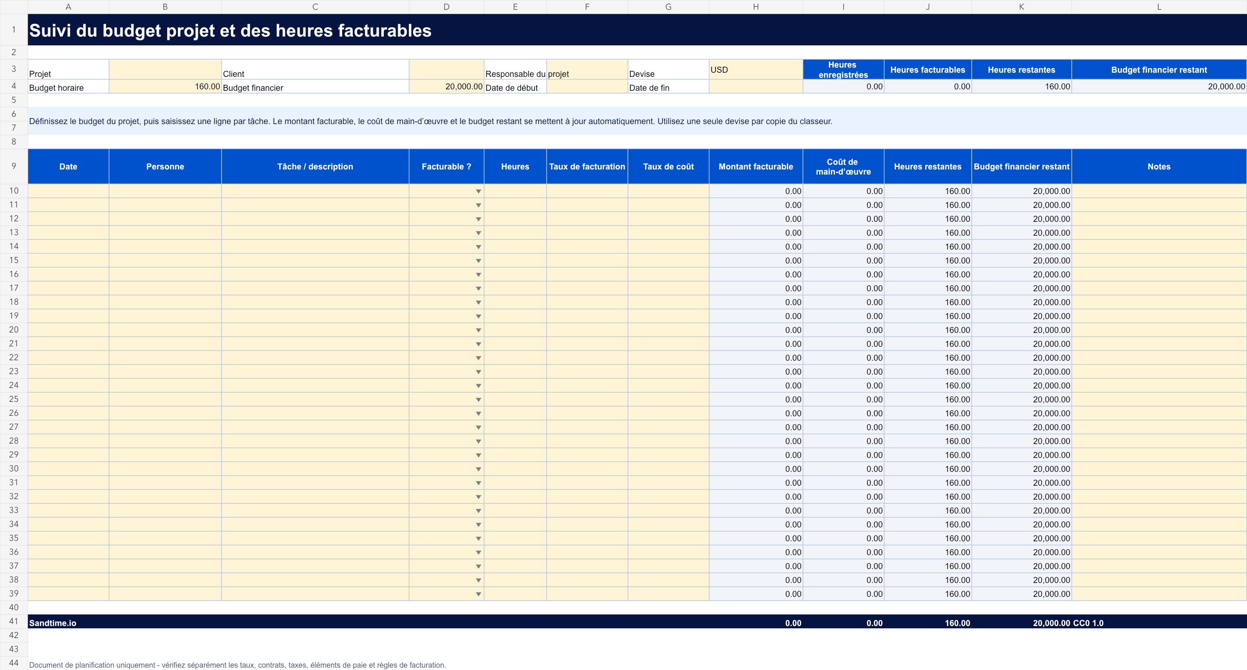Click the Tâche / description header cell
Viewport: 1247px width, 670px height.
315,167
